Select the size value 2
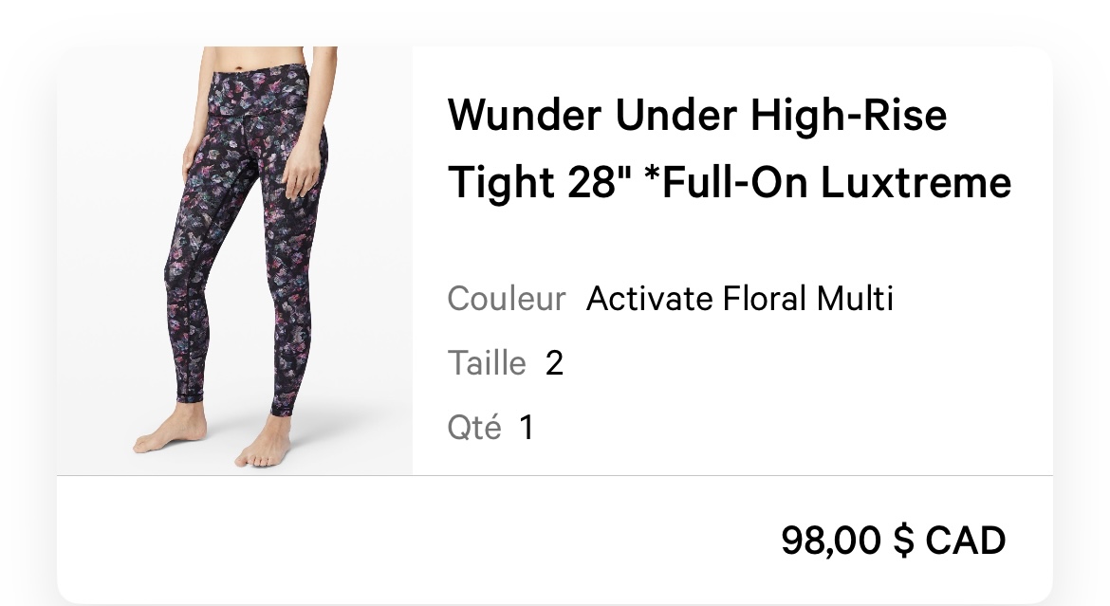The height and width of the screenshot is (606, 1110). (x=554, y=363)
